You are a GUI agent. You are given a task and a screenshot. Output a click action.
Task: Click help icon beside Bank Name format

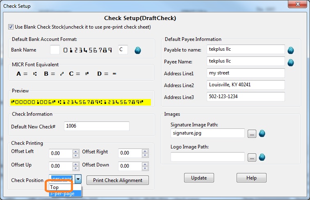click(x=138, y=50)
